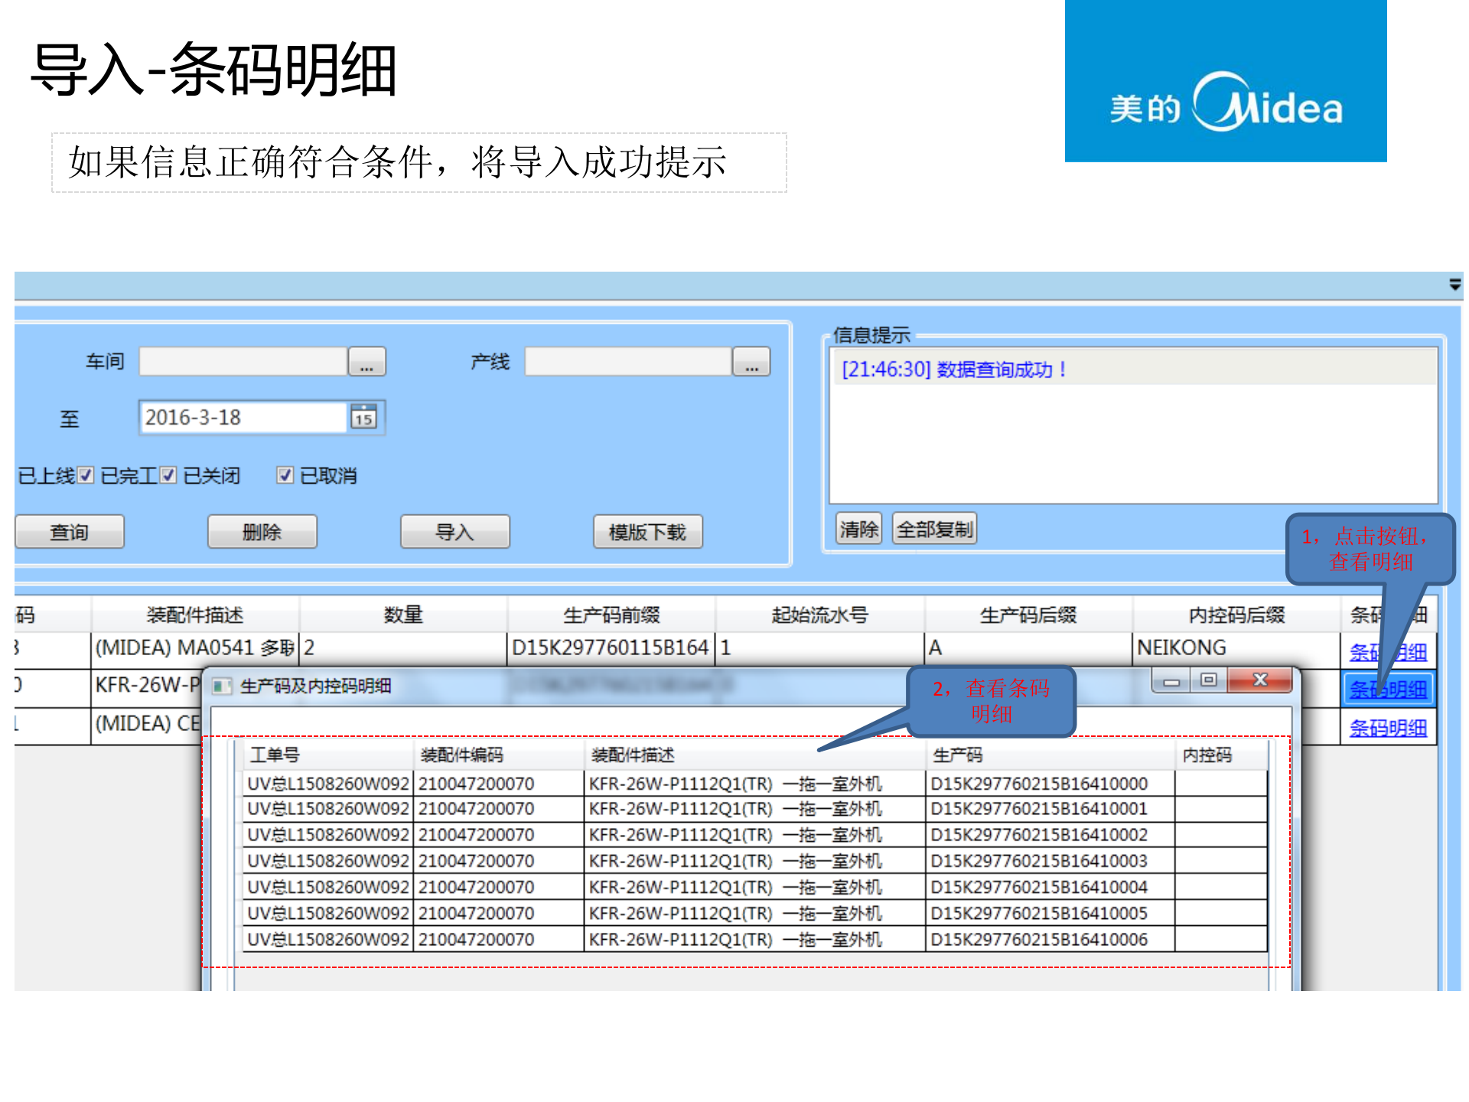
Task: Open 条码明细 link on the last row
Action: pos(1388,727)
